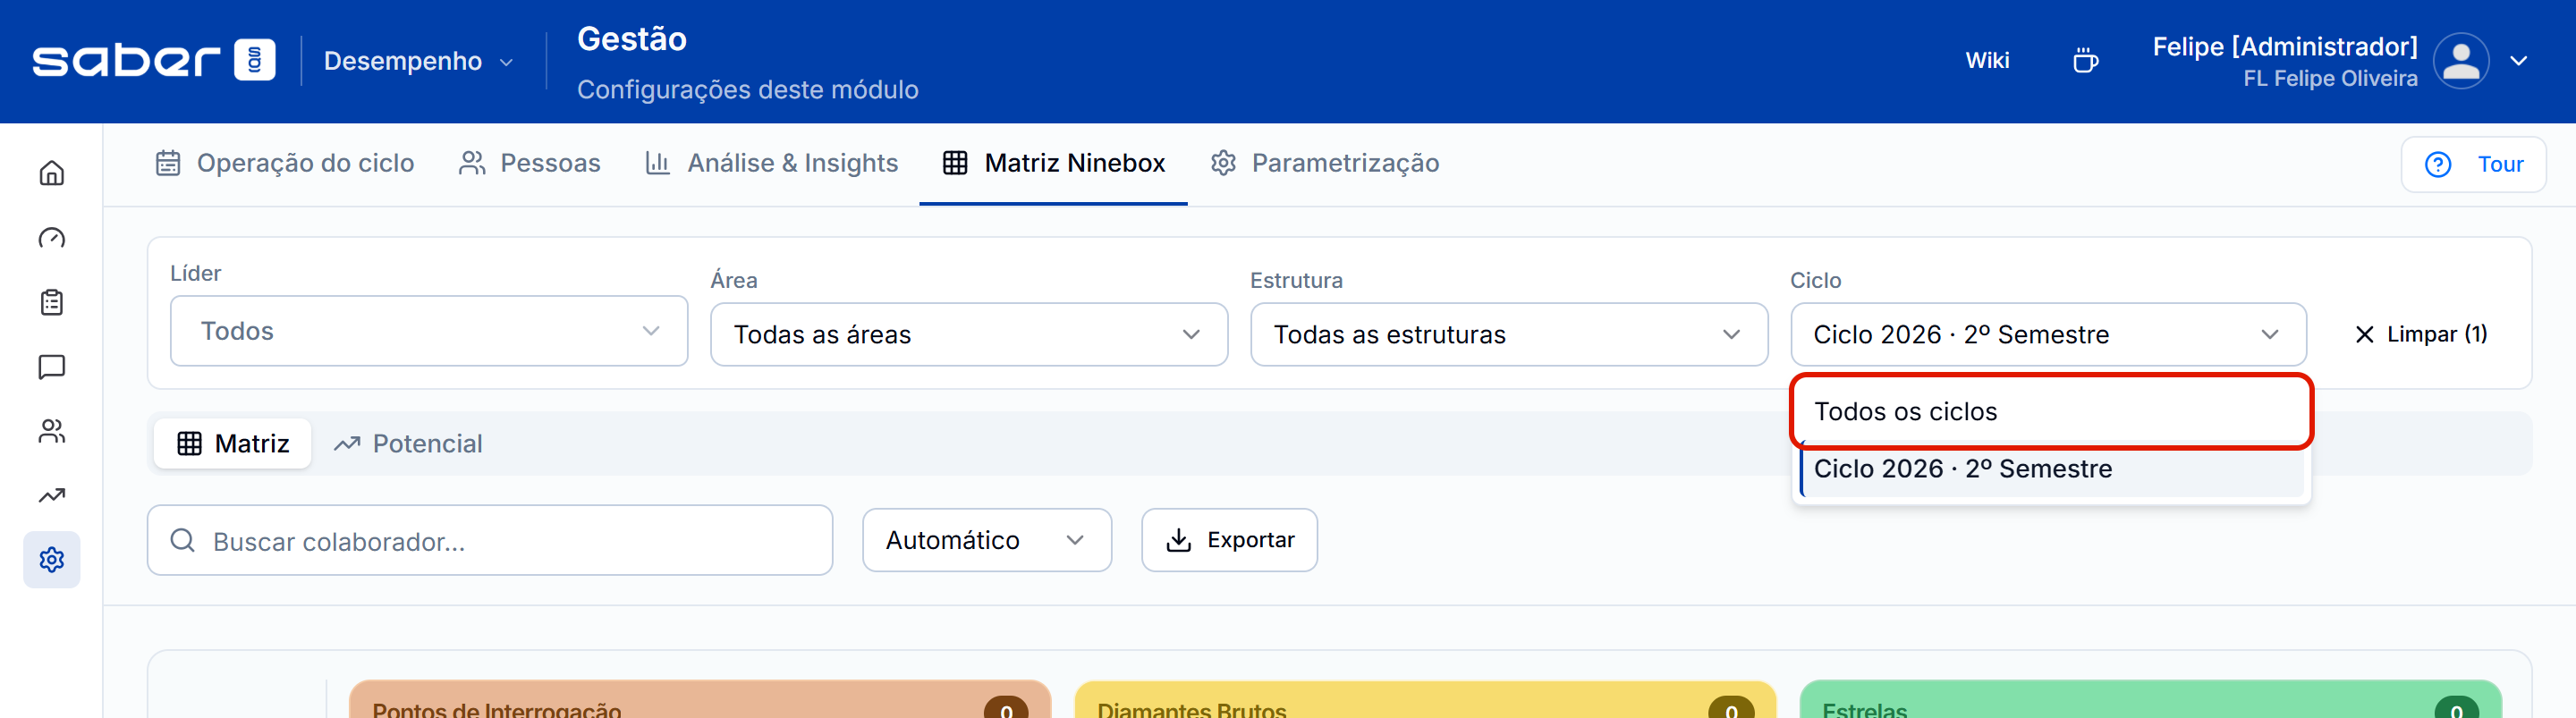This screenshot has width=2576, height=718.
Task: Open the trending chart sidebar icon
Action: [52, 495]
